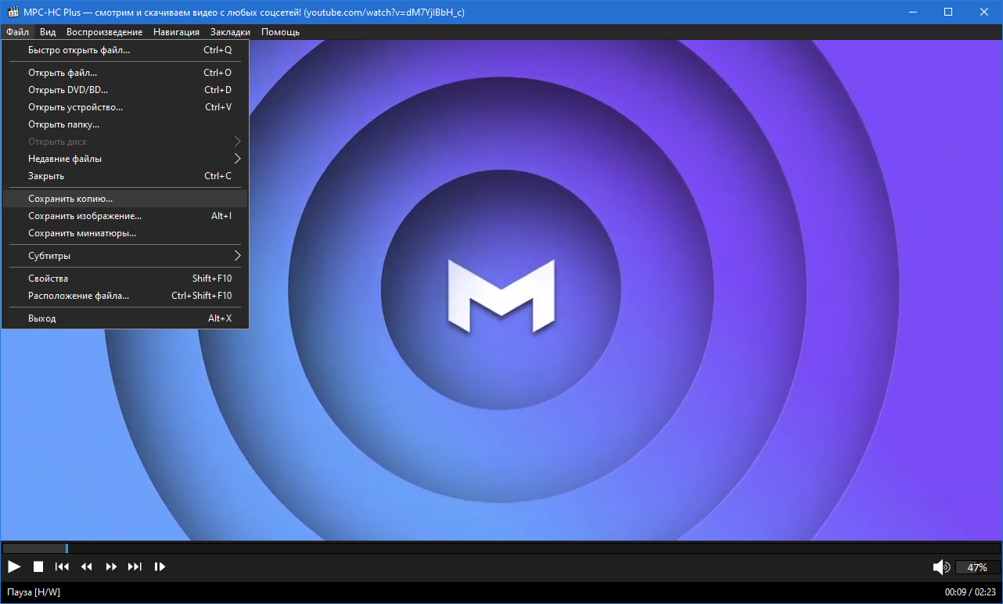Click the Stop button
The height and width of the screenshot is (604, 1003).
[38, 566]
